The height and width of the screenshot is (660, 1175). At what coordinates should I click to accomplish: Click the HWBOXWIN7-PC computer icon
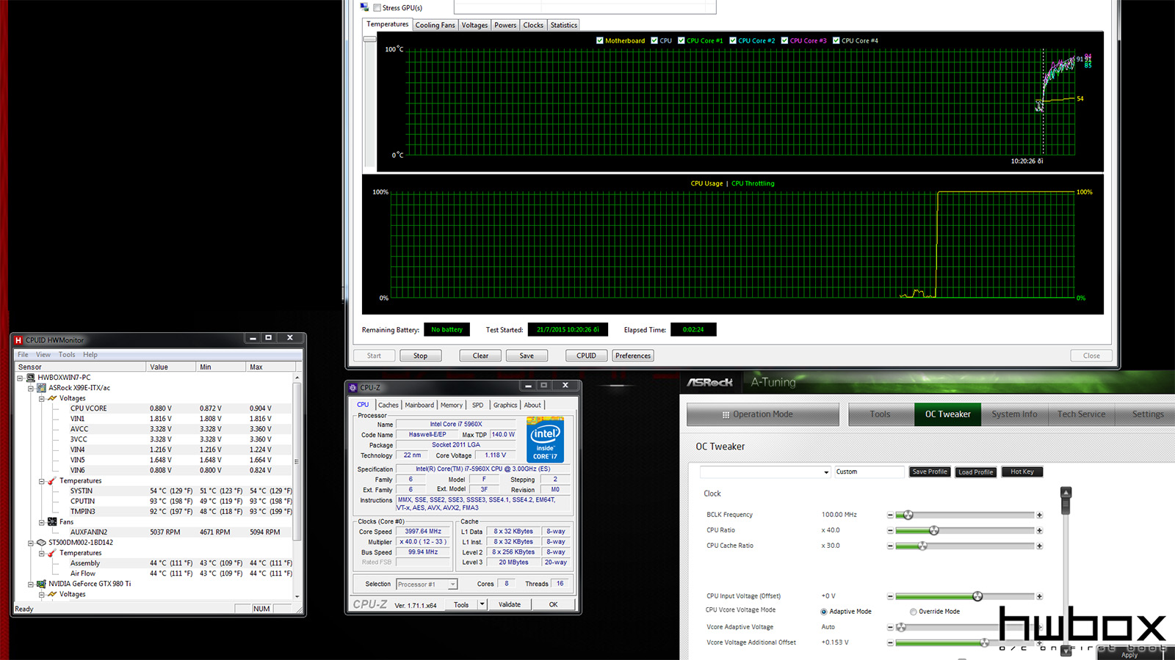click(x=31, y=378)
